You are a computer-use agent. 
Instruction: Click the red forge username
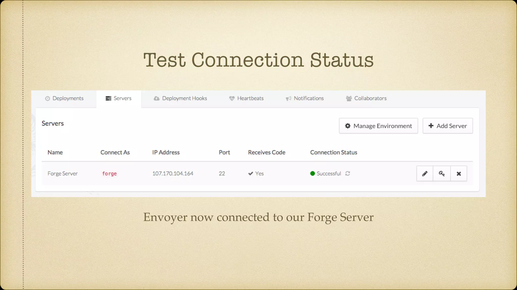click(x=109, y=173)
